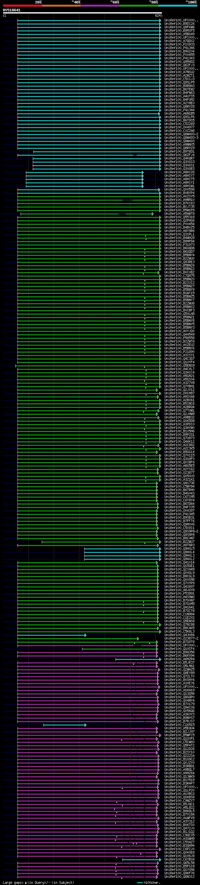
Task: Click hit label UniRef100_P41344
Action: (x=179, y=110)
